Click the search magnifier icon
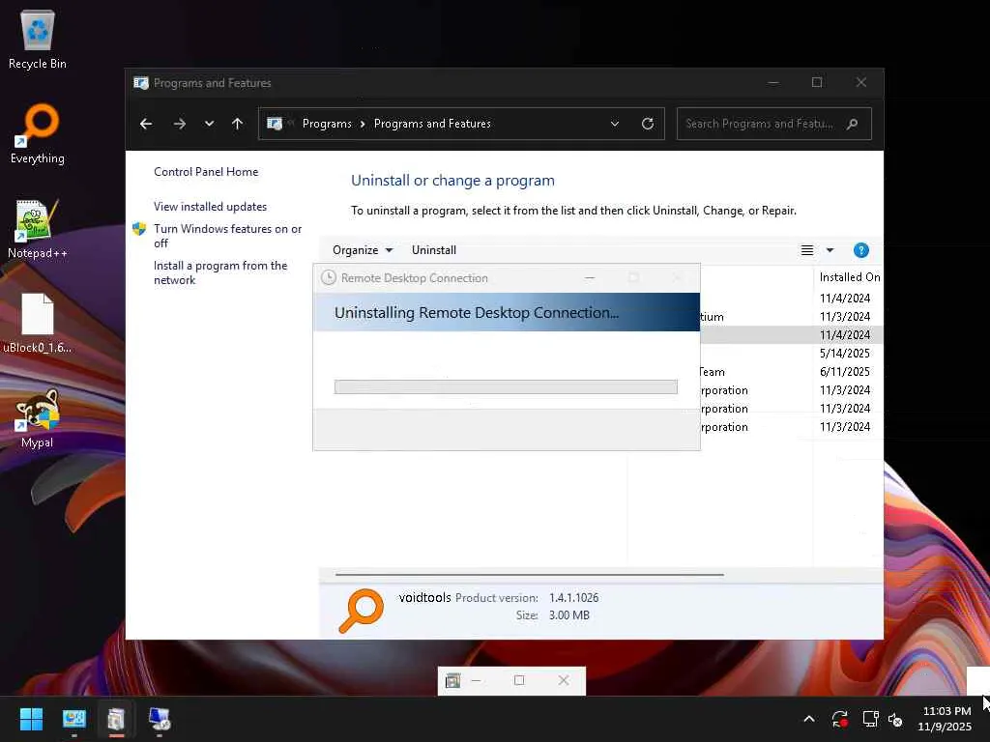The height and width of the screenshot is (742, 990). tap(853, 124)
